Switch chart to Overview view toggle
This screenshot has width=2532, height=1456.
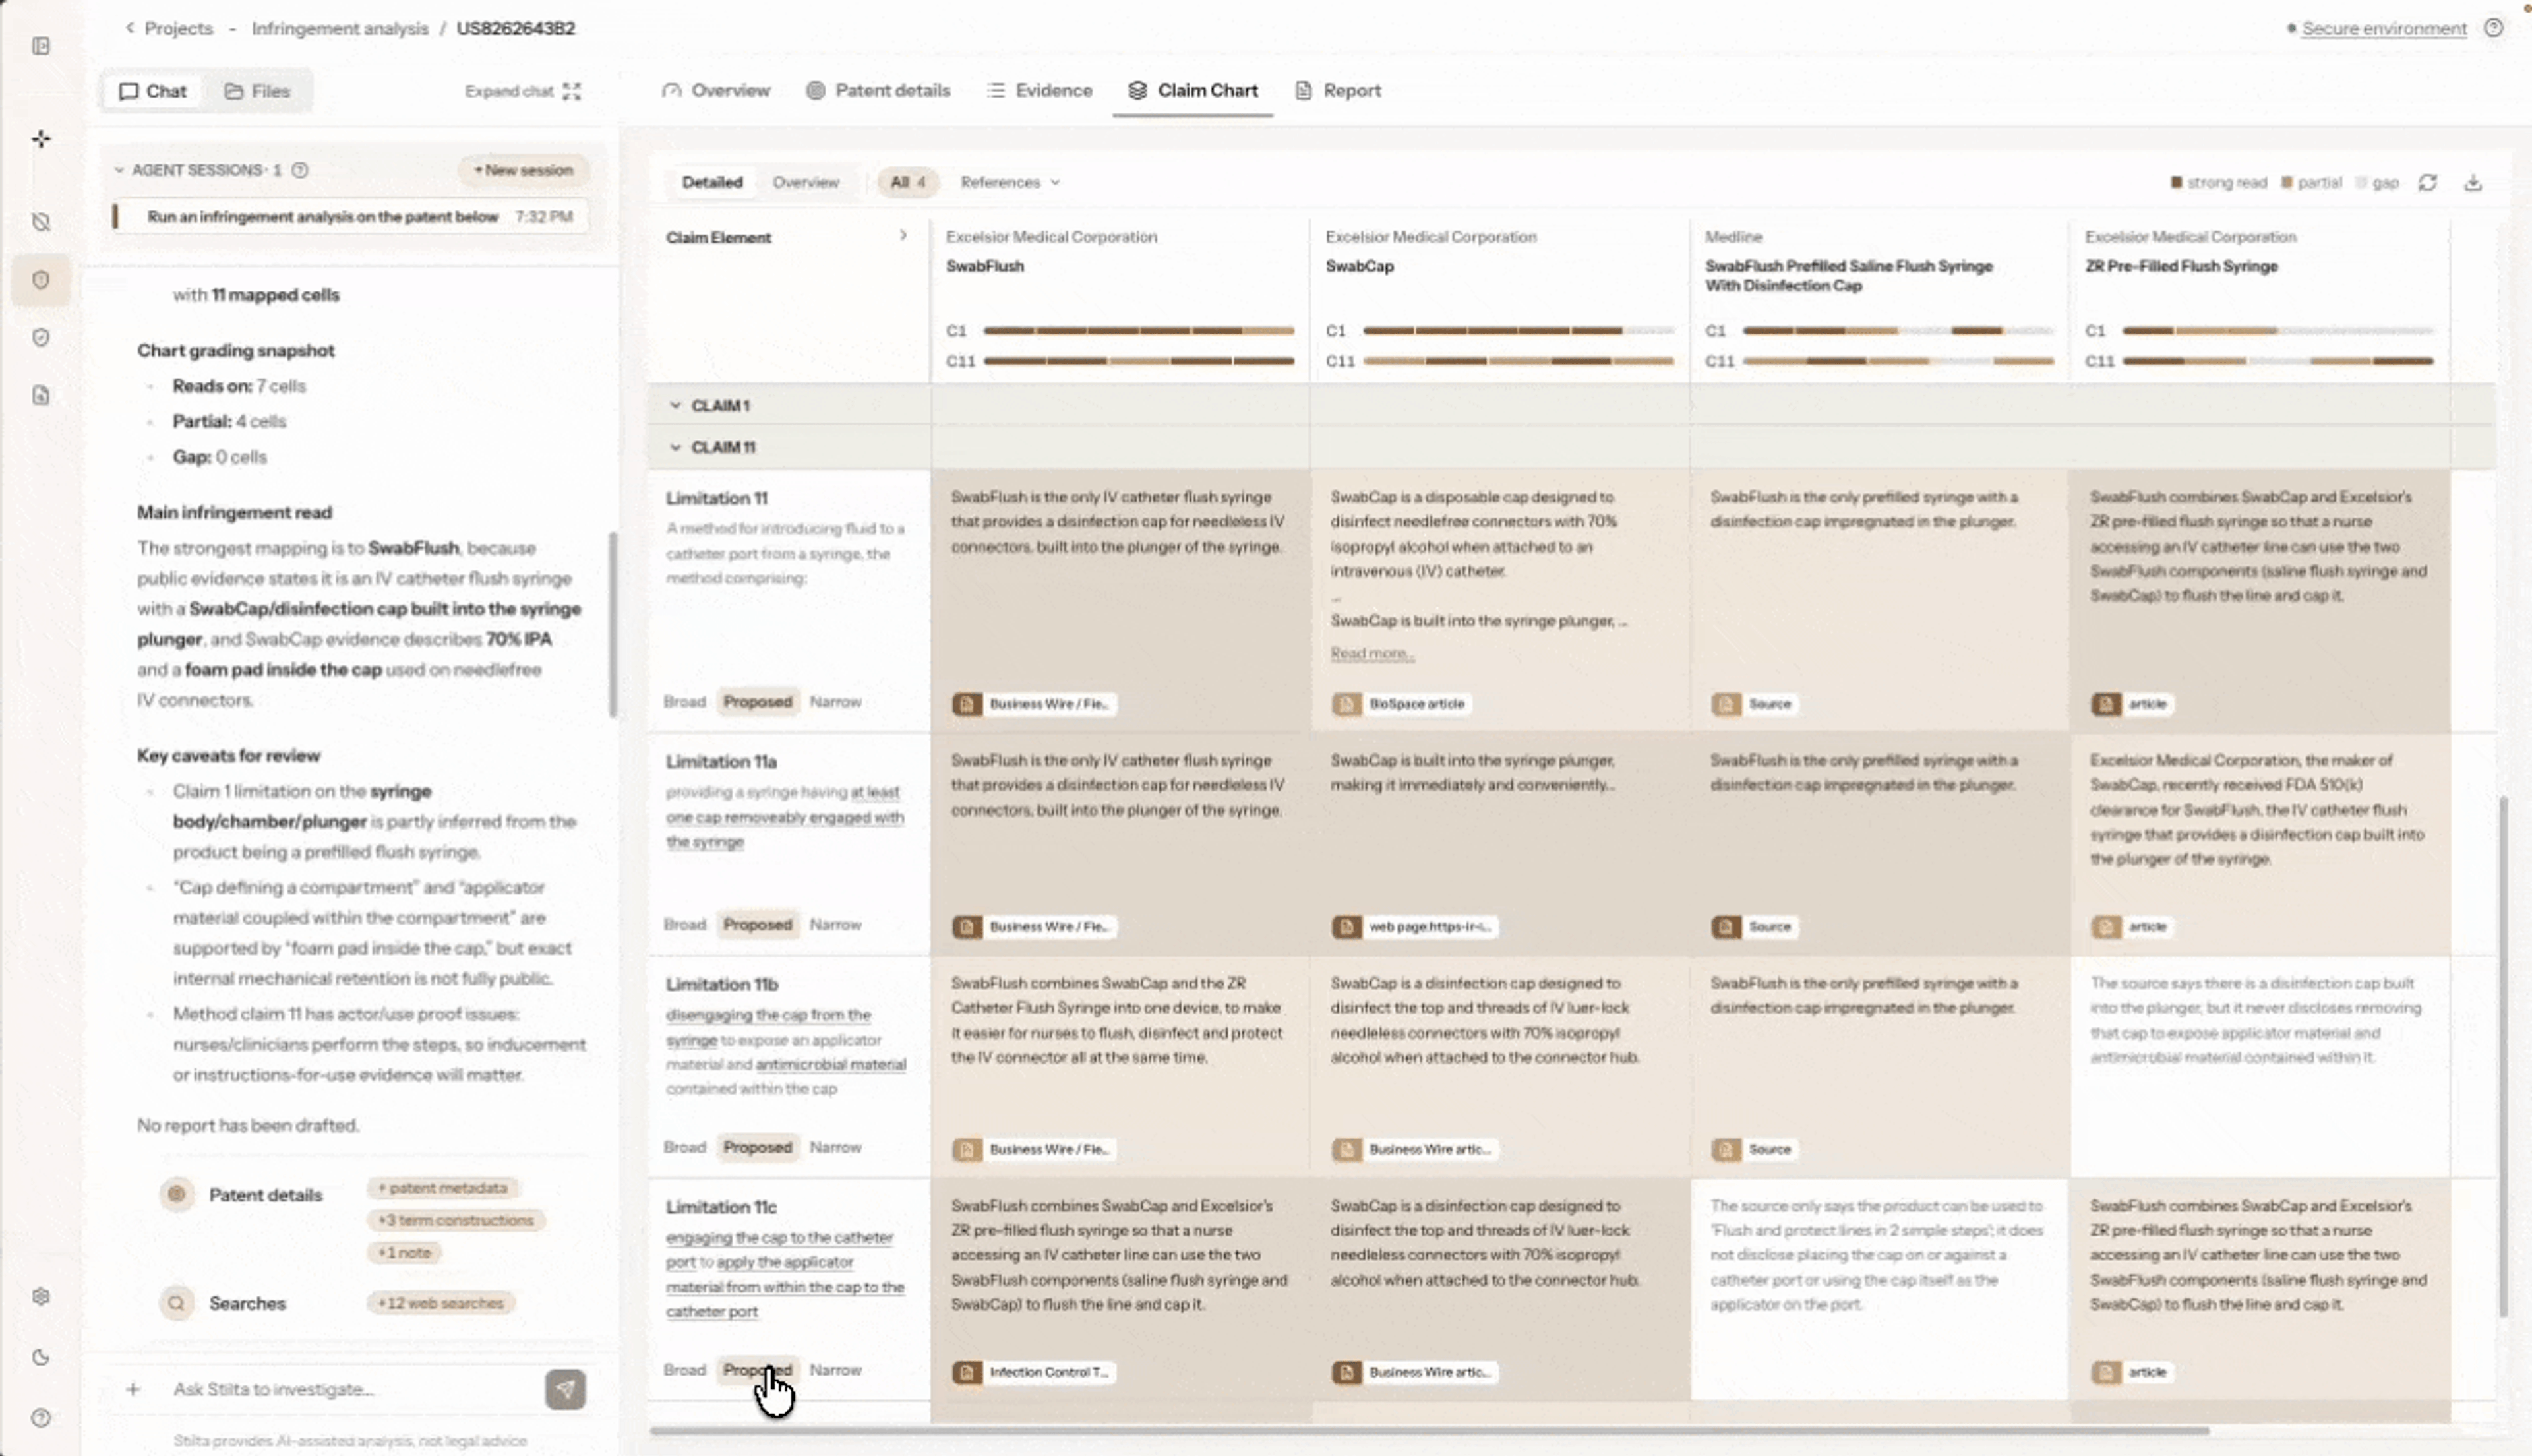pyautogui.click(x=806, y=182)
